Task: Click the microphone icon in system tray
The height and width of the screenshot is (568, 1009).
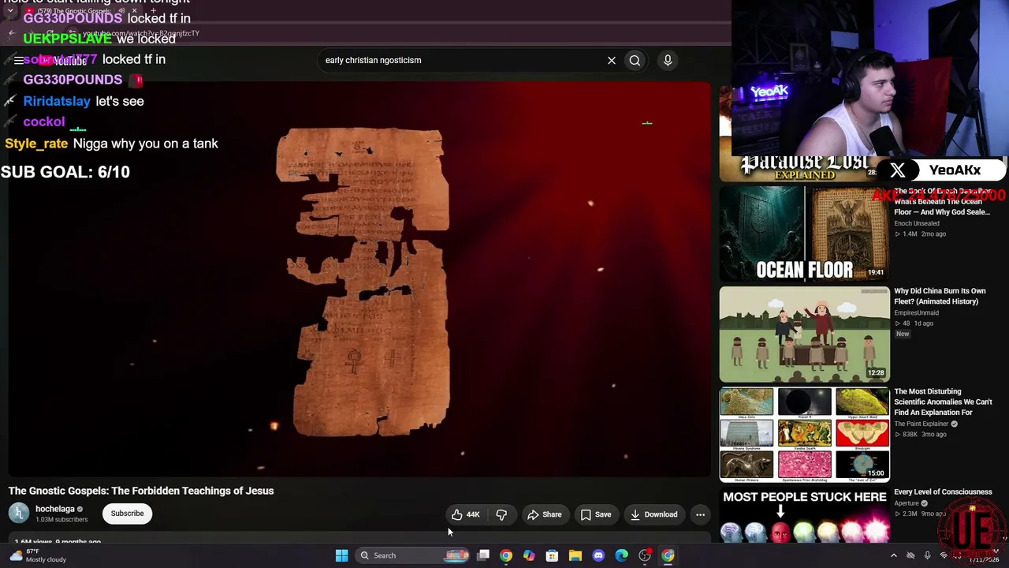Action: 927,555
